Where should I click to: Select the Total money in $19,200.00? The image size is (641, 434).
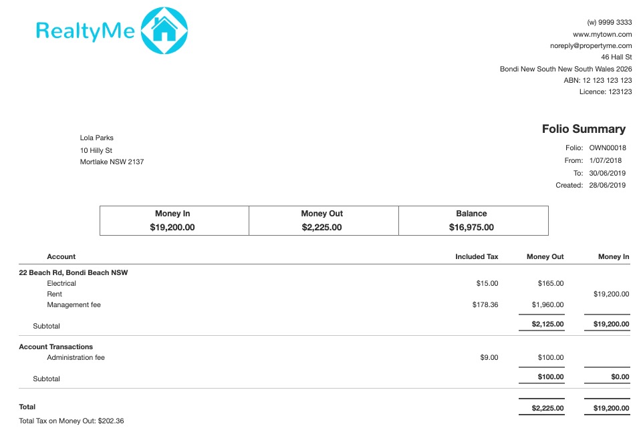(x=611, y=408)
